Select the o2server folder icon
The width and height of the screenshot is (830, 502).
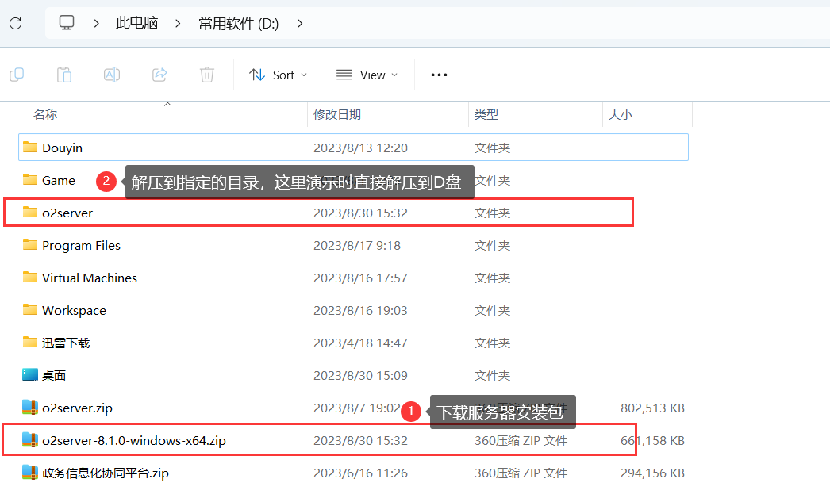pyautogui.click(x=30, y=212)
